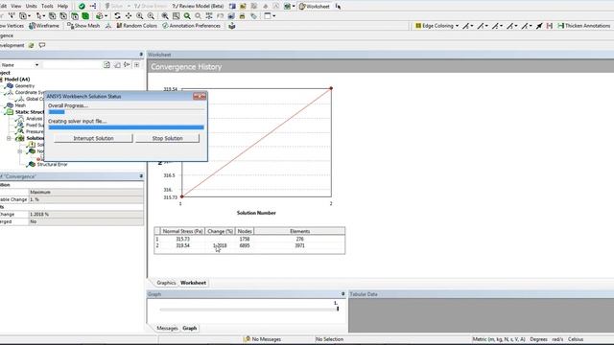Collapse the Solution tree node

(x=9, y=138)
